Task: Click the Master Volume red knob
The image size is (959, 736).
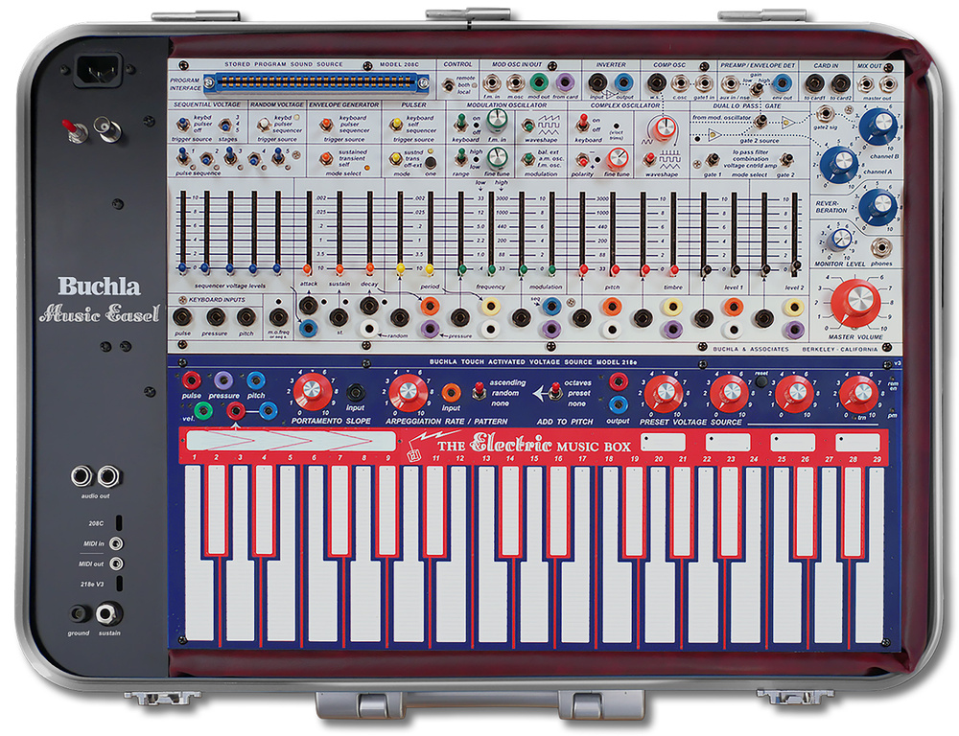Action: pos(856,302)
